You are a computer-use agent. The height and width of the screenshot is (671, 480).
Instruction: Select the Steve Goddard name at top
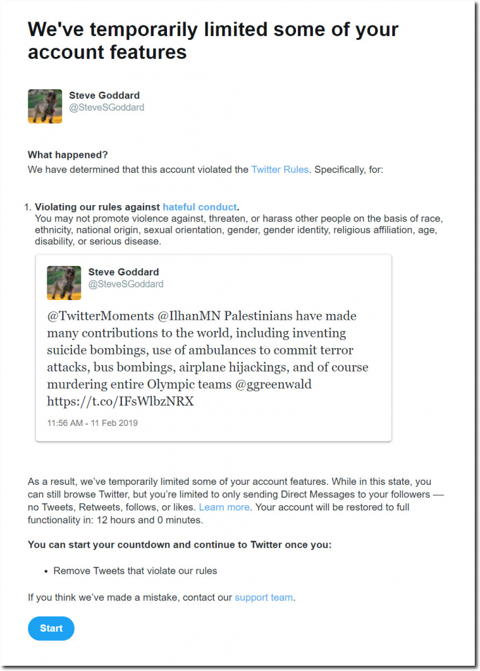coord(104,96)
